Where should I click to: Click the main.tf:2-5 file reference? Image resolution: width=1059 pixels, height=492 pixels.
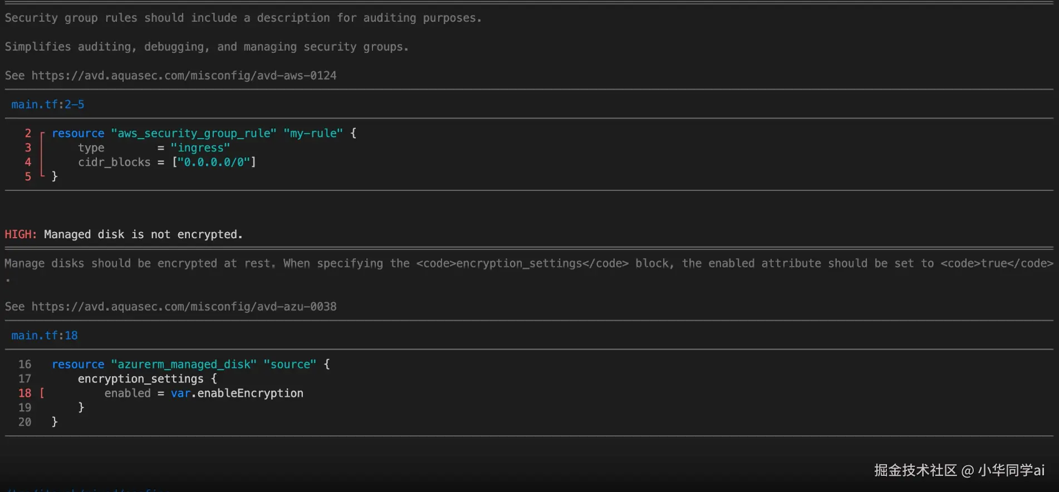pyautogui.click(x=48, y=105)
